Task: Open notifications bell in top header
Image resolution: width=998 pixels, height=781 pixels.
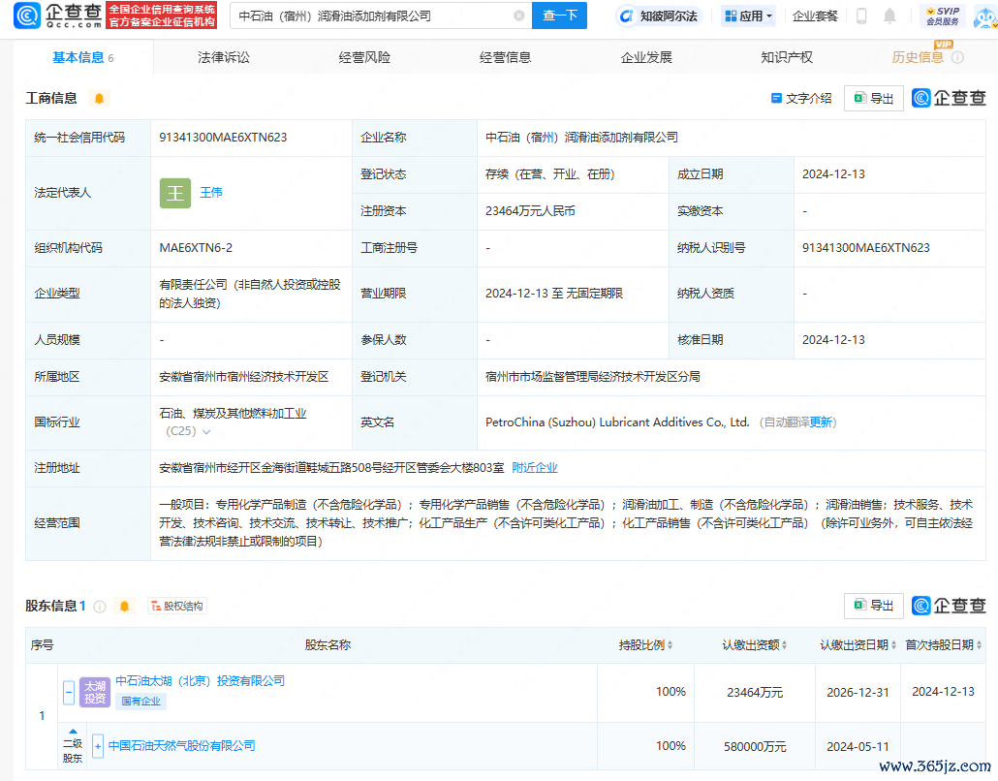Action: coord(889,16)
